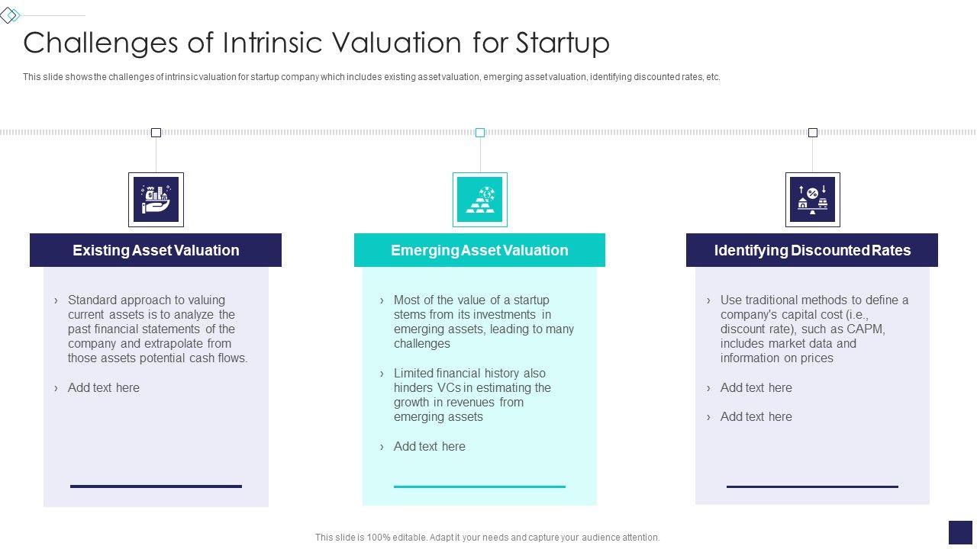
Task: Click the subtitle description text under title
Action: (x=371, y=77)
